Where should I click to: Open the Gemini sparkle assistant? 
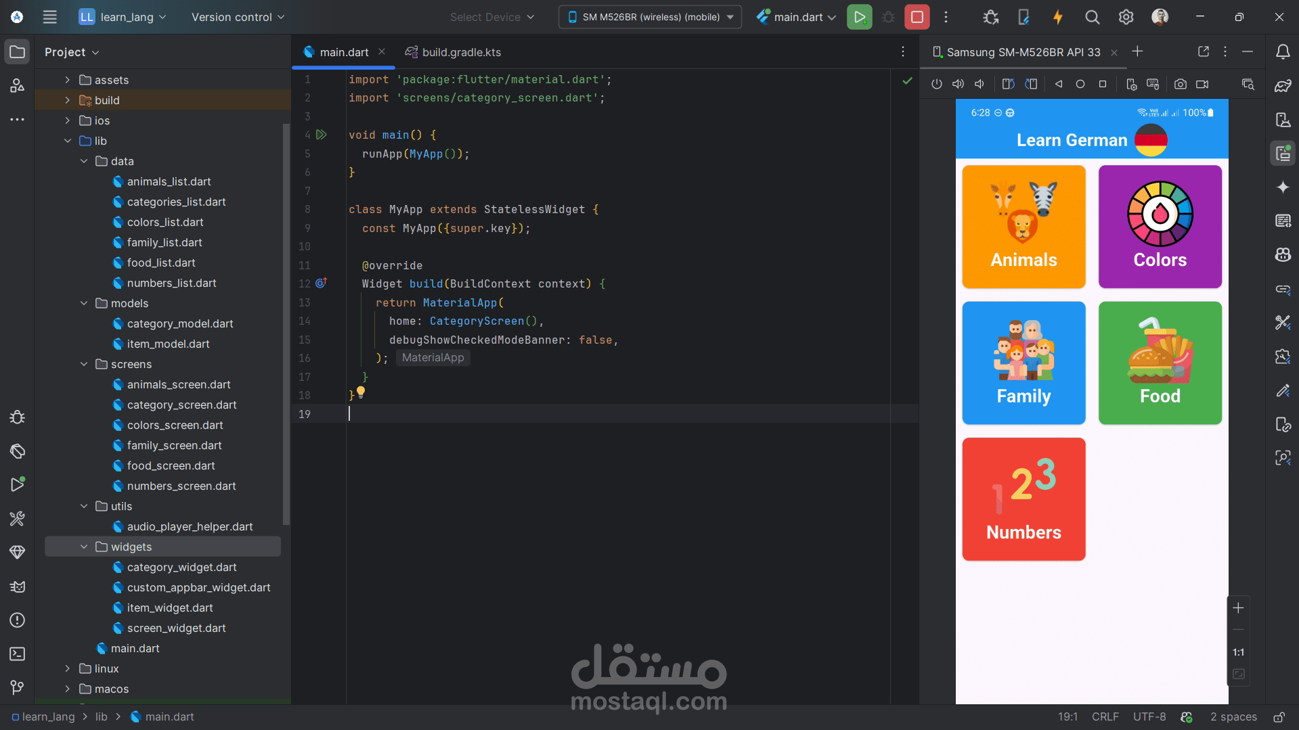click(x=1283, y=187)
